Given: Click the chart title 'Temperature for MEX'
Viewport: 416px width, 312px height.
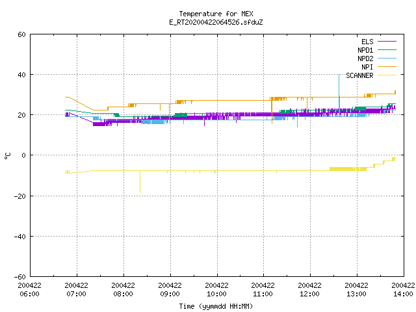Looking at the screenshot, I should 216,14.
